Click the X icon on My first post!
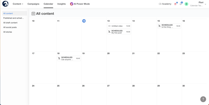The width and height of the screenshot is (209, 105). 109,32
